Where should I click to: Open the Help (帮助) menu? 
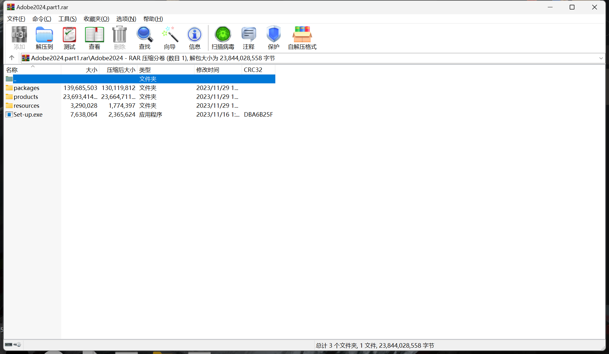[x=153, y=19]
